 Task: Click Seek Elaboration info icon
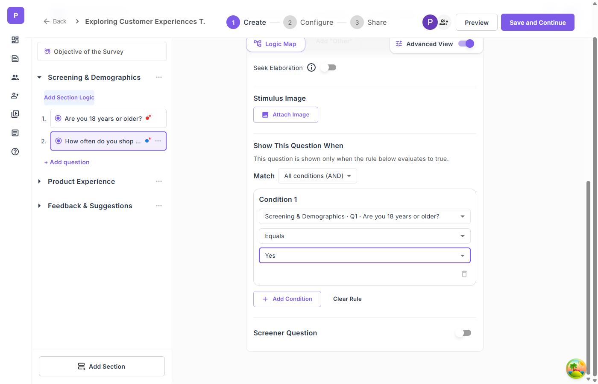point(311,67)
